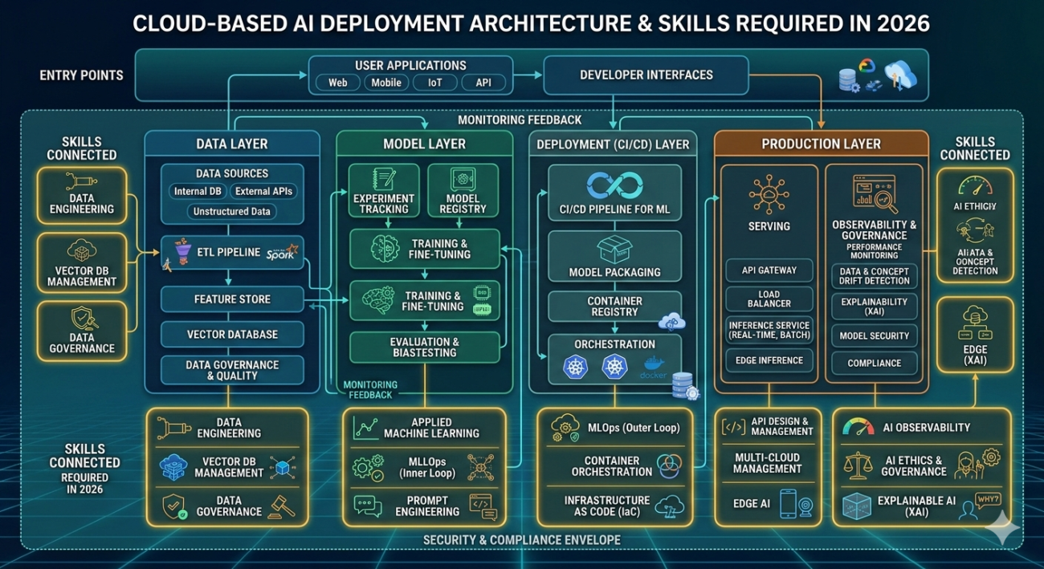Open the Deployment (CI/CD) Layer header

[614, 145]
